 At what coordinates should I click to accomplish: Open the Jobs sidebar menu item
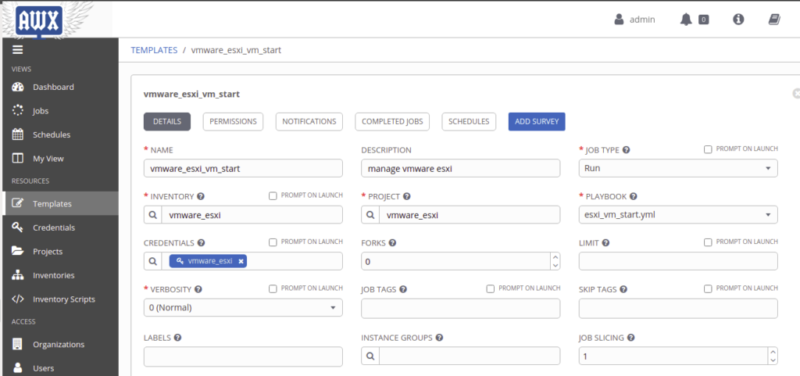59,111
